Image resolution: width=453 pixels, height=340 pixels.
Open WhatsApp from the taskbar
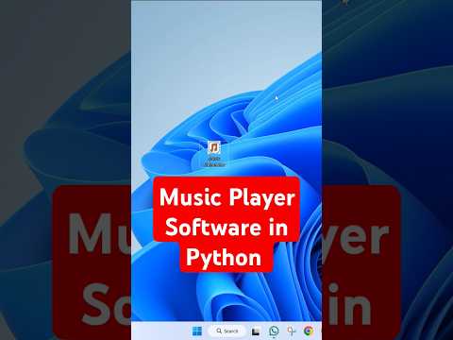[274, 331]
